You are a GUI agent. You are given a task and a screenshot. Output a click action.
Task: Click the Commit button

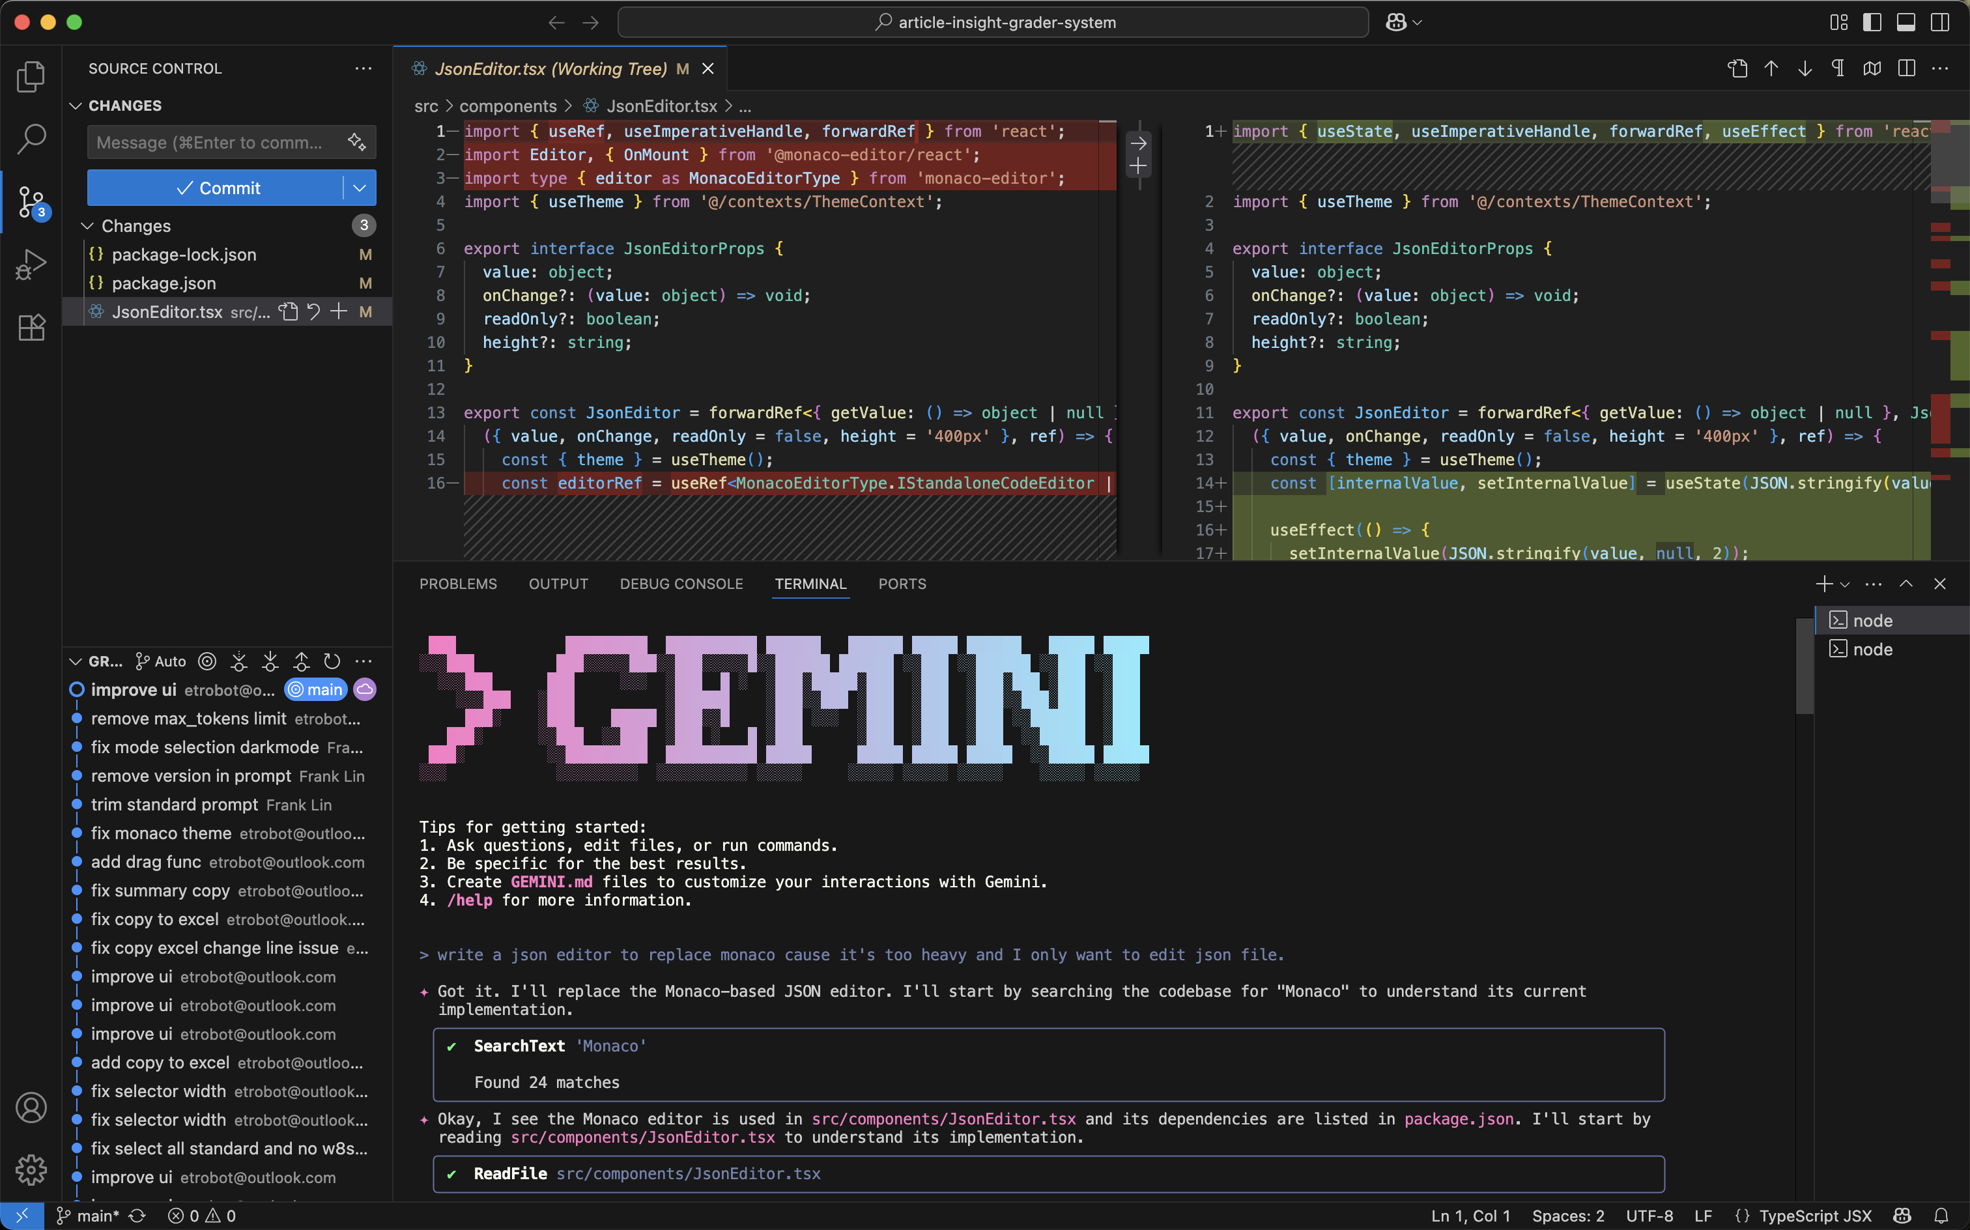click(216, 188)
